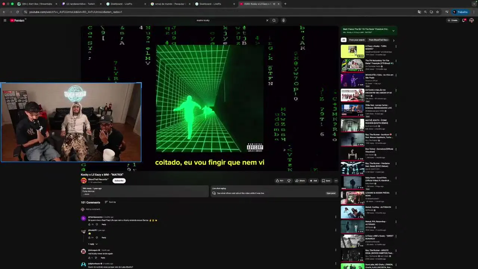Open @skrysguin commenter avatar
The height and width of the screenshot is (269, 478).
coord(83,251)
